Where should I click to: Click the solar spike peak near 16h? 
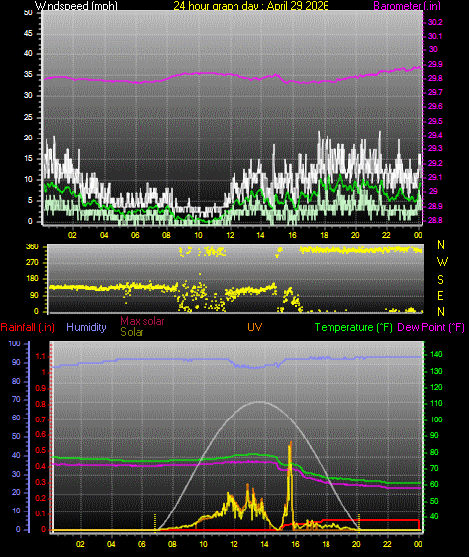tap(290, 442)
